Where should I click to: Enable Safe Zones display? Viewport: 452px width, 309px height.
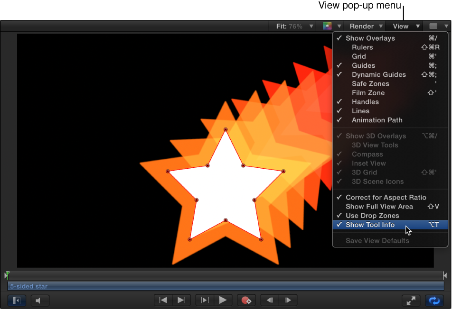coord(369,83)
